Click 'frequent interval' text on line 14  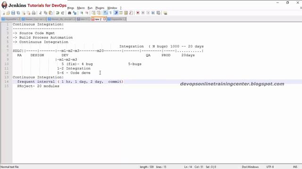[x=36, y=82]
